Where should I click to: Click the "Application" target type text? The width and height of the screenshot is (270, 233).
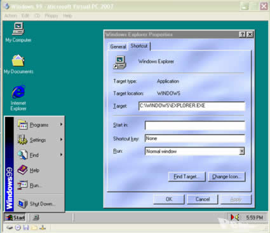click(168, 81)
